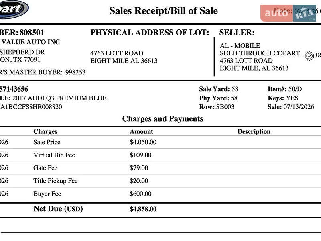The height and width of the screenshot is (241, 321).
Task: Click the Sales Receipt/Bill of Sale title
Action: 163,11
